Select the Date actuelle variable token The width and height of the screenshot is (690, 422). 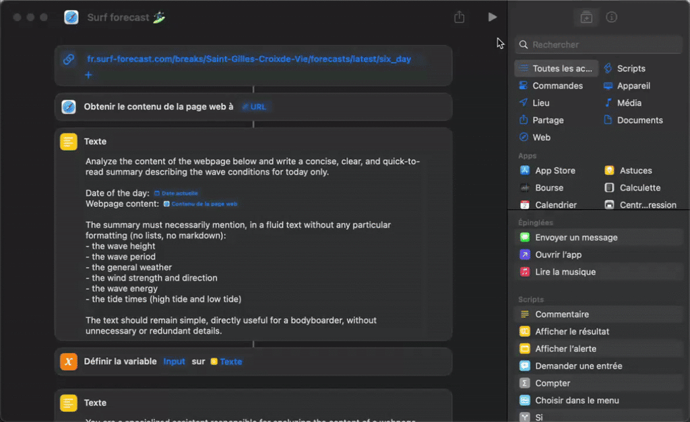point(176,193)
